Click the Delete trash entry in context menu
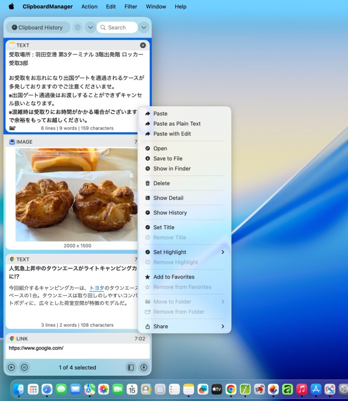The height and width of the screenshot is (401, 348). click(161, 183)
